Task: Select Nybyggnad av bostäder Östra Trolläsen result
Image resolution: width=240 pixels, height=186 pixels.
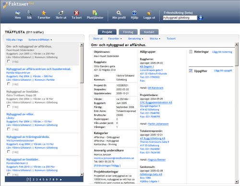Action: 23,92
